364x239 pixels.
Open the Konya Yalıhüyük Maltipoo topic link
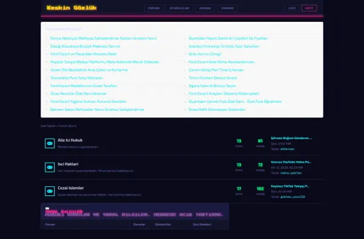[104, 38]
